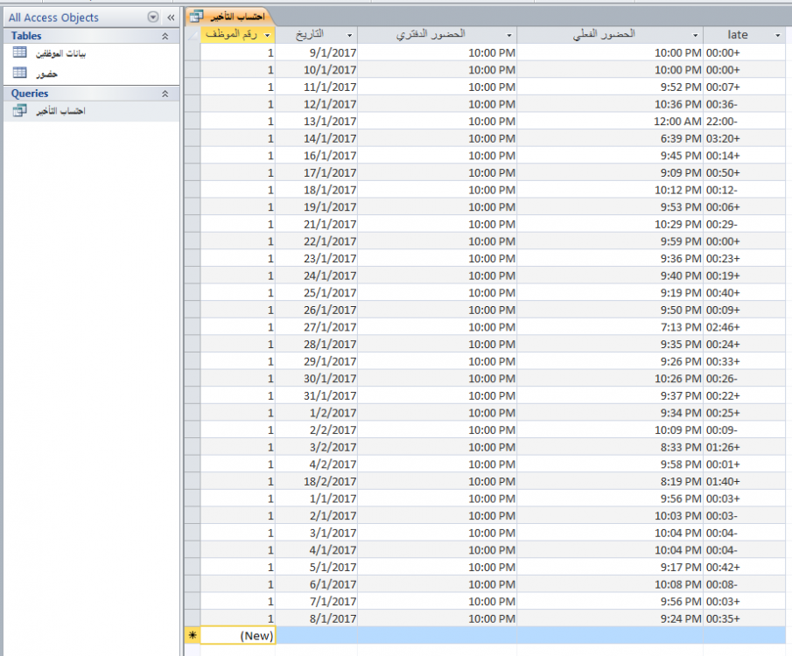Open filter dropdown for رقم الموظف column
Viewport: 792px width, 656px height.
pos(267,35)
